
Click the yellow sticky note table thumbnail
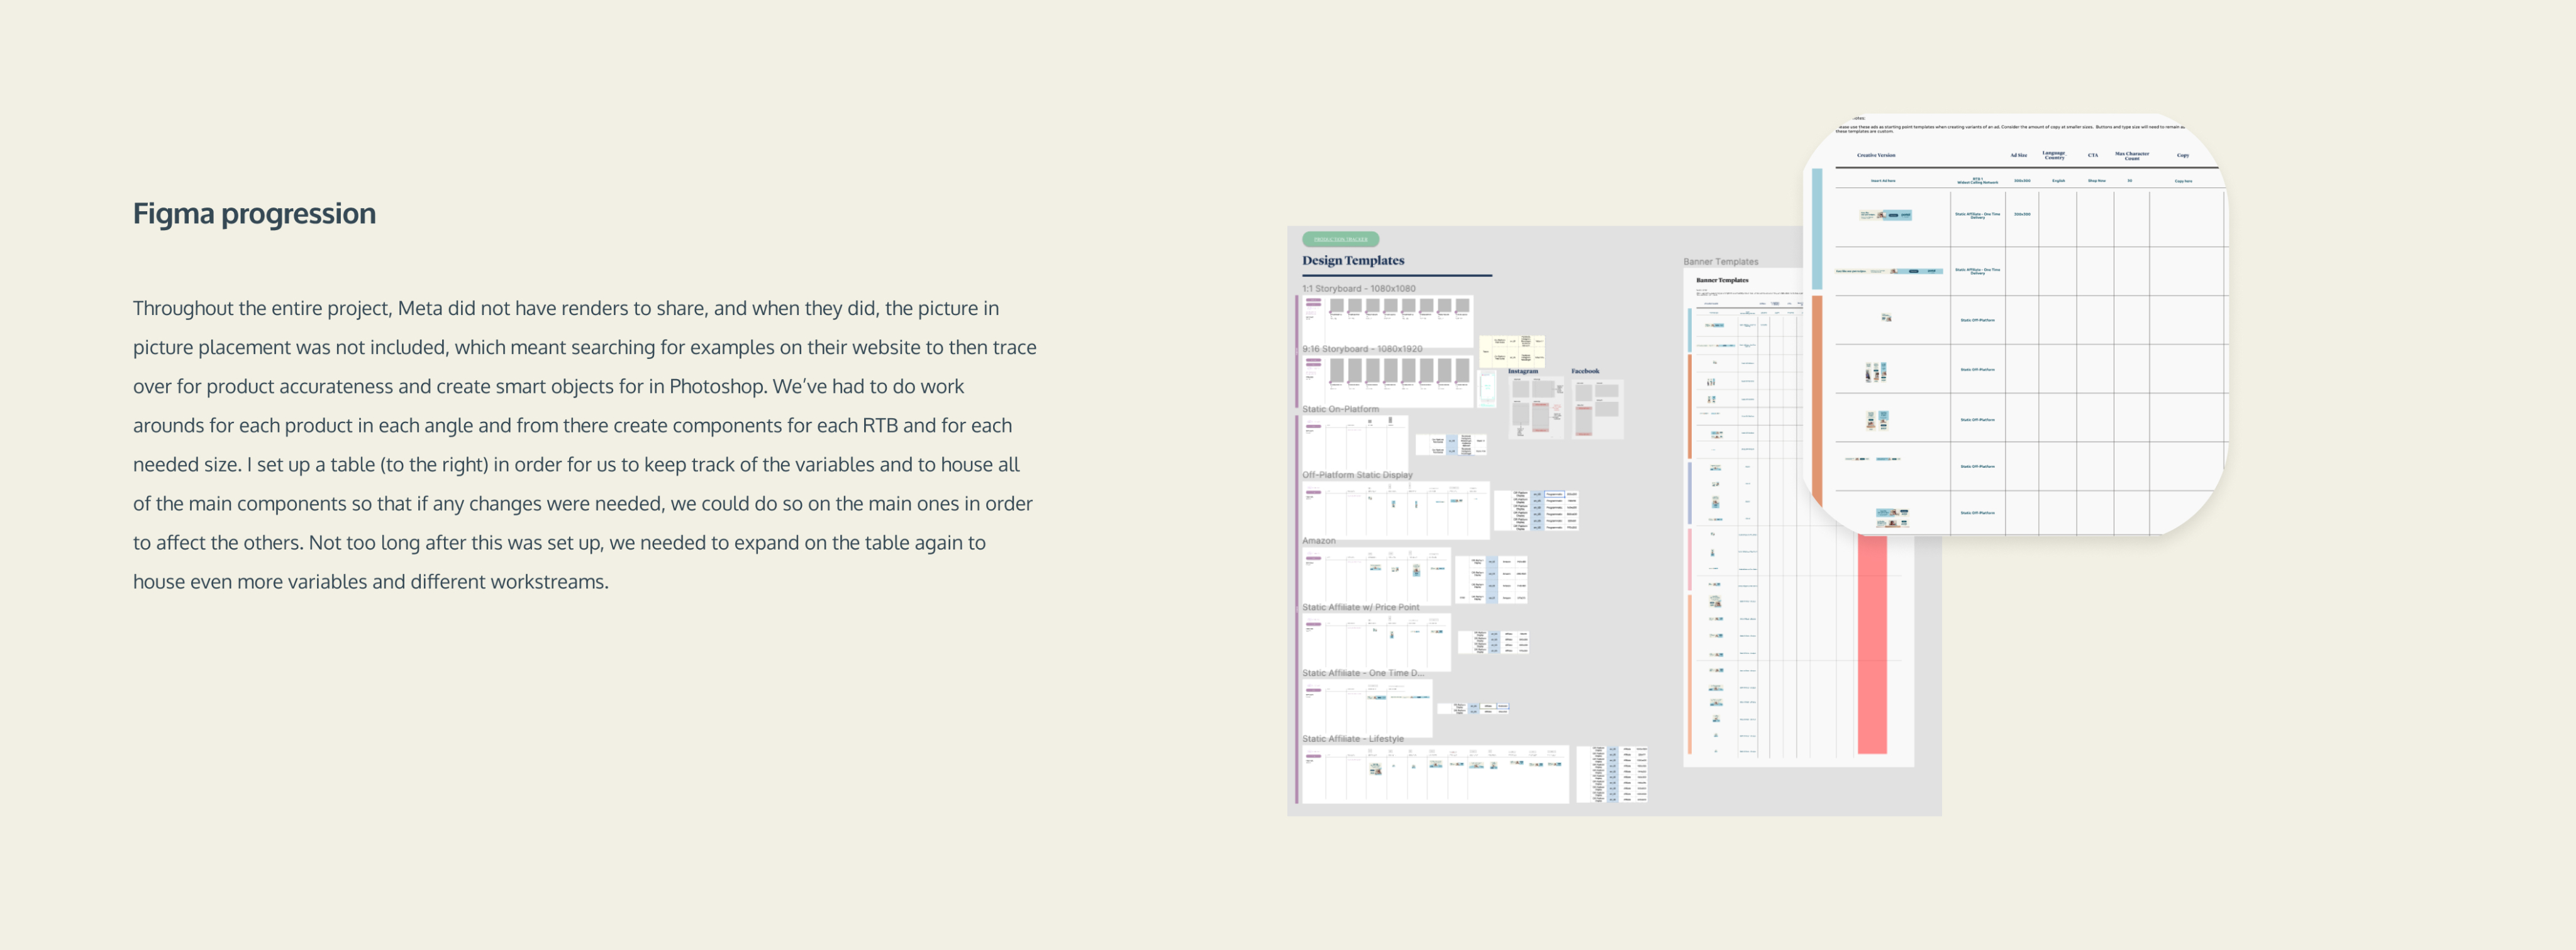1511,351
